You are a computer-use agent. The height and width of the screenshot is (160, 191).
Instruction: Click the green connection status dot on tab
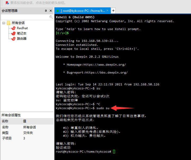coord(58,11)
